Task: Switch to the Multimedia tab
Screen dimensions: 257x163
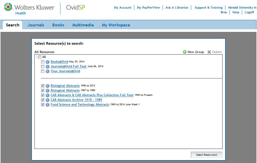Action: [x=83, y=25]
